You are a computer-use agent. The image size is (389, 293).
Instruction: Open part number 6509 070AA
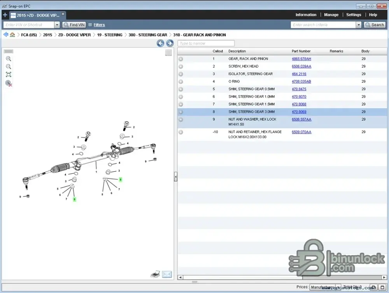pyautogui.click(x=301, y=132)
